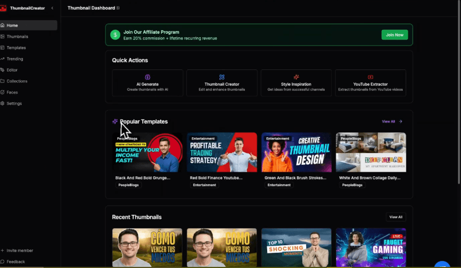Open the Thumbnail Creator quick action icon
Viewport: 461px width, 268px height.
click(222, 77)
